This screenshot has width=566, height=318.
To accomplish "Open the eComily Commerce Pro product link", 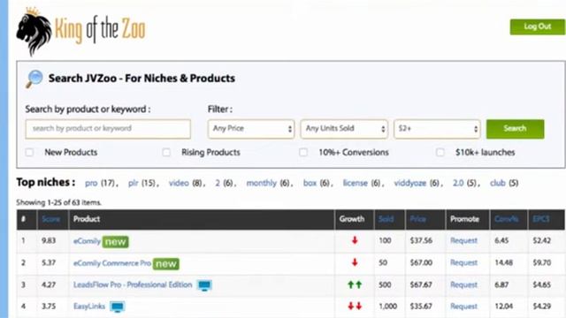I will 112,263.
